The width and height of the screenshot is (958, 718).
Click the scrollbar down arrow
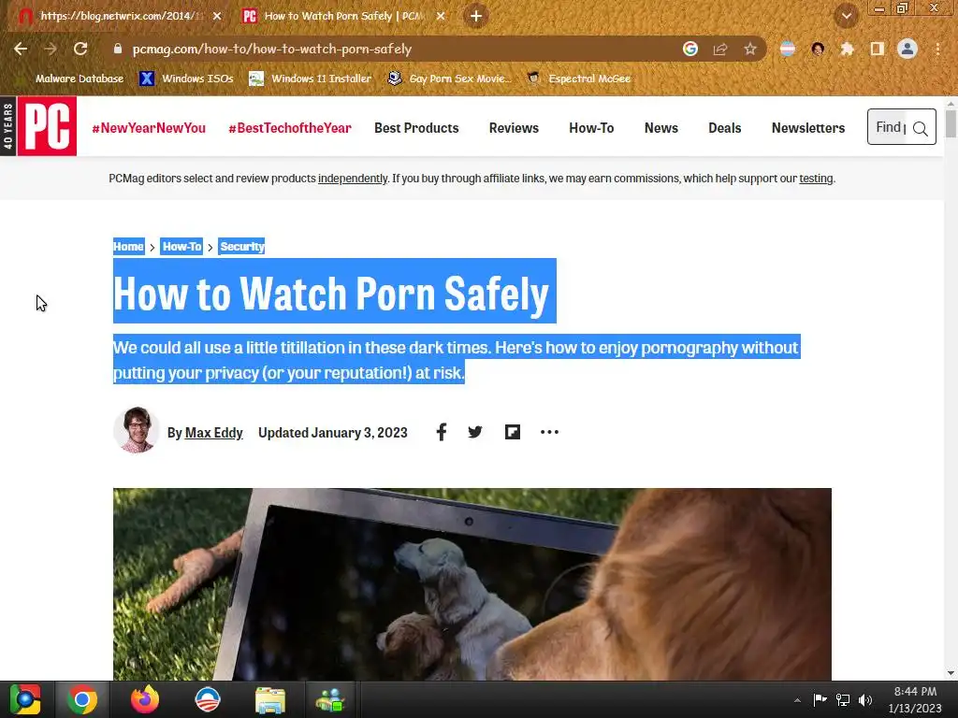[x=951, y=673]
